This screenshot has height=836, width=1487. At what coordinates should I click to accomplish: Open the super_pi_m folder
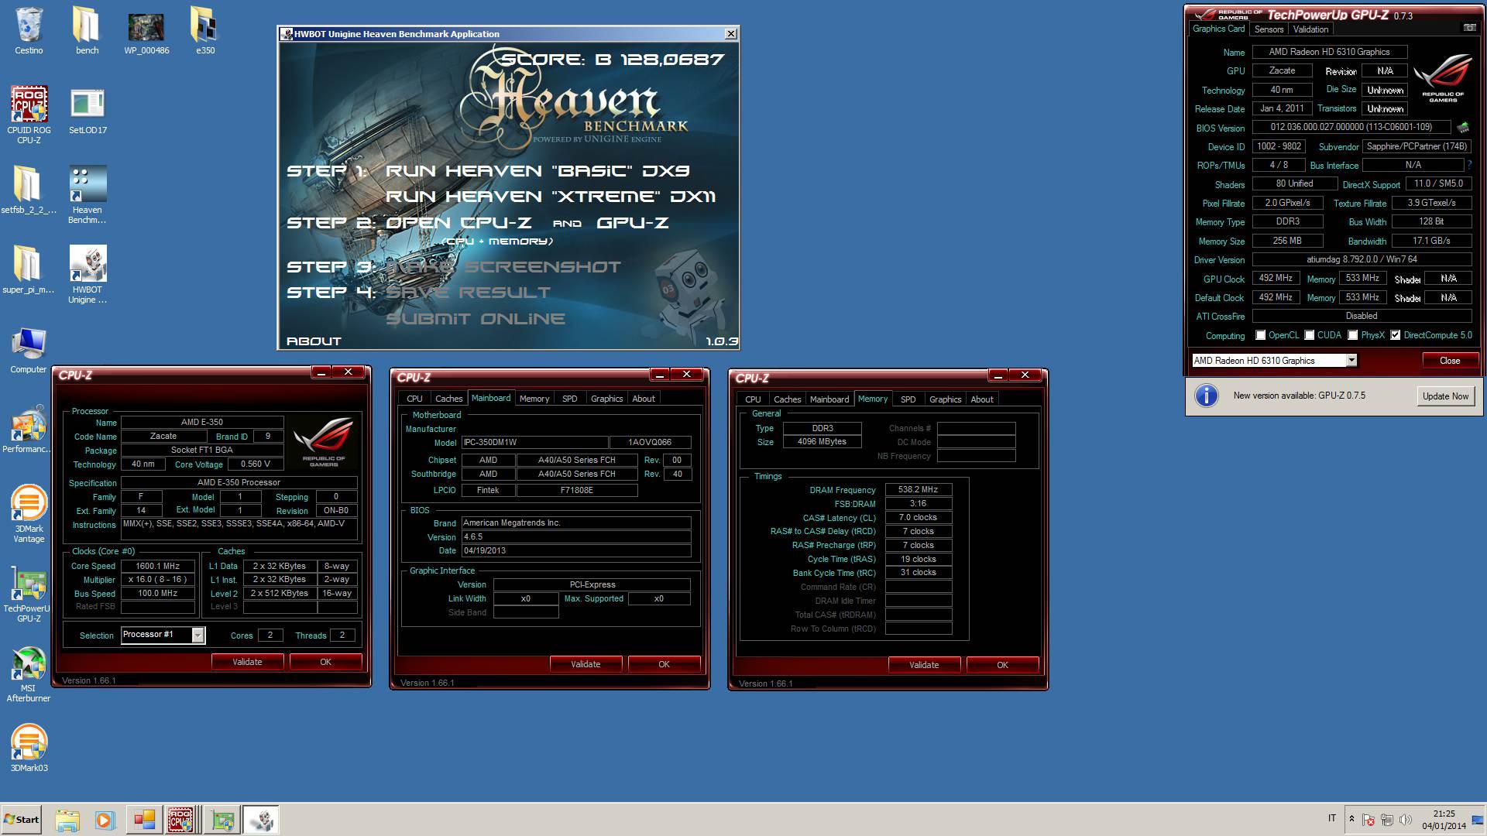coord(29,269)
